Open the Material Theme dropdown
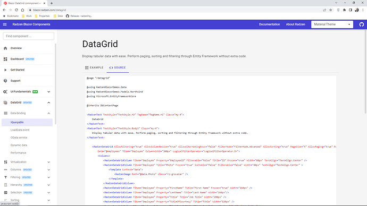 click(x=332, y=24)
